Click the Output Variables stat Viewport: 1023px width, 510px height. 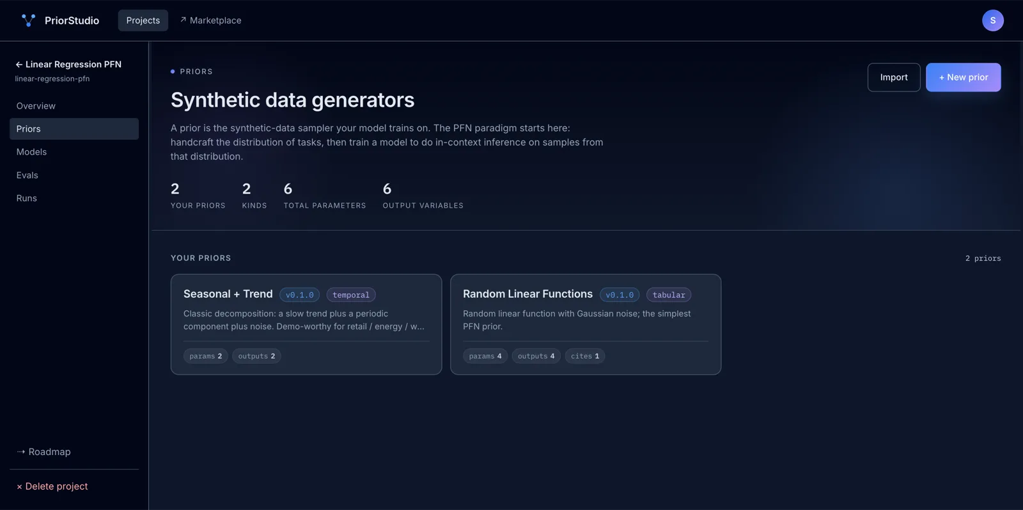(423, 196)
